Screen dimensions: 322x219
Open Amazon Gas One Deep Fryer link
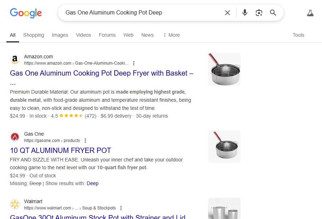point(102,73)
